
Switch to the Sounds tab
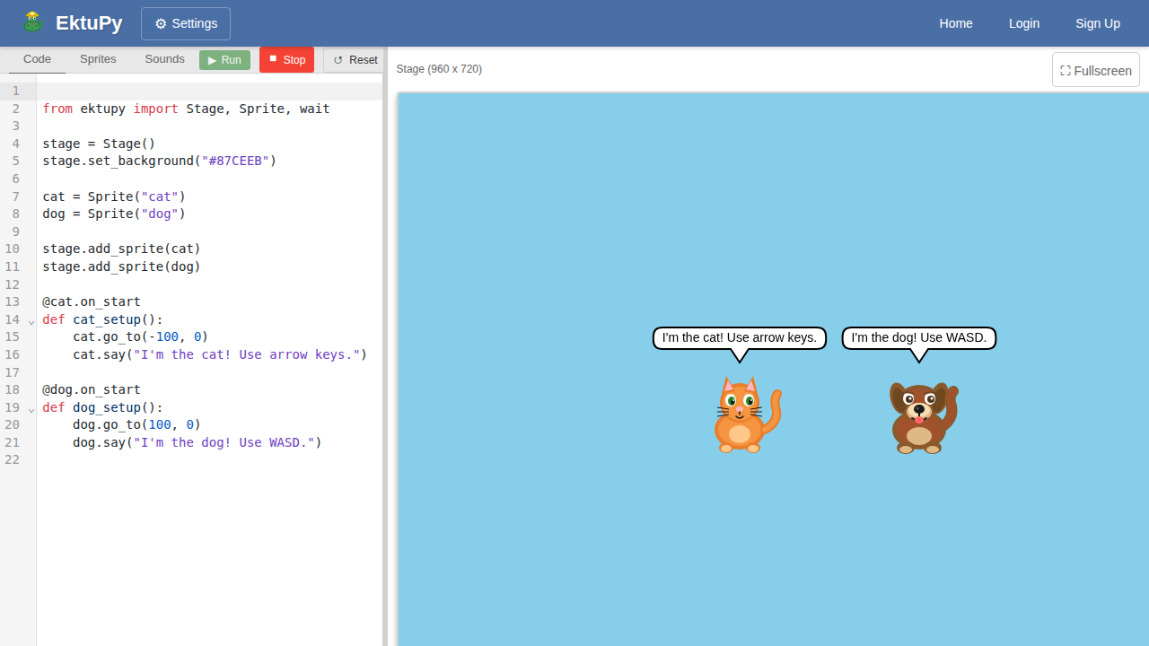point(164,59)
